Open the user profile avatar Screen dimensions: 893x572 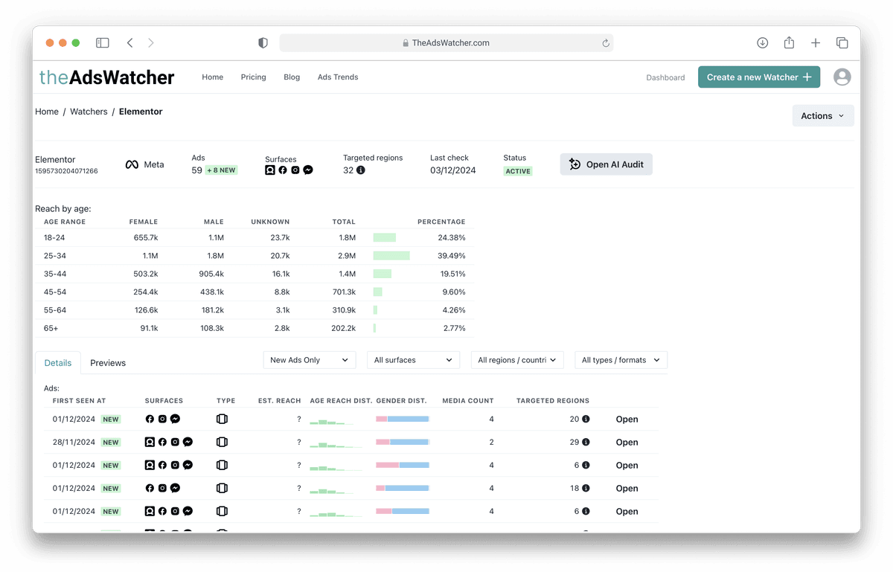pos(842,77)
